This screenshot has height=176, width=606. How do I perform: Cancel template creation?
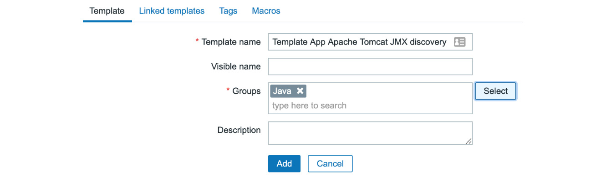point(330,164)
